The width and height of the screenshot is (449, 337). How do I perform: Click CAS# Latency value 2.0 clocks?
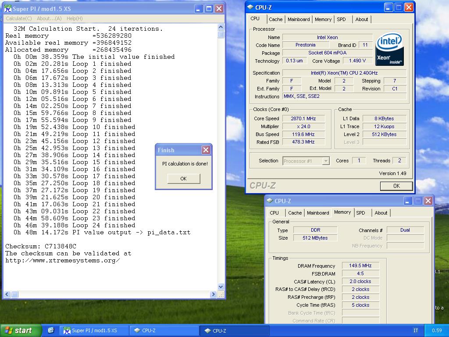(360, 281)
